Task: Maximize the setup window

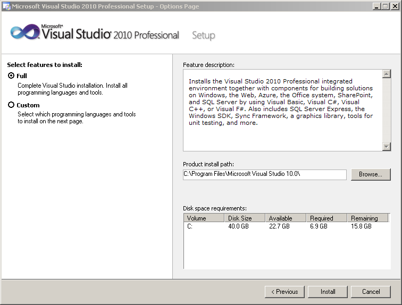Action: pyautogui.click(x=386, y=6)
